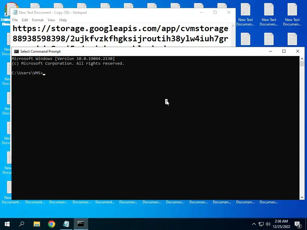Click the Command Prompt scrollbar thumb
Screen dimensions: 307x230
302,64
